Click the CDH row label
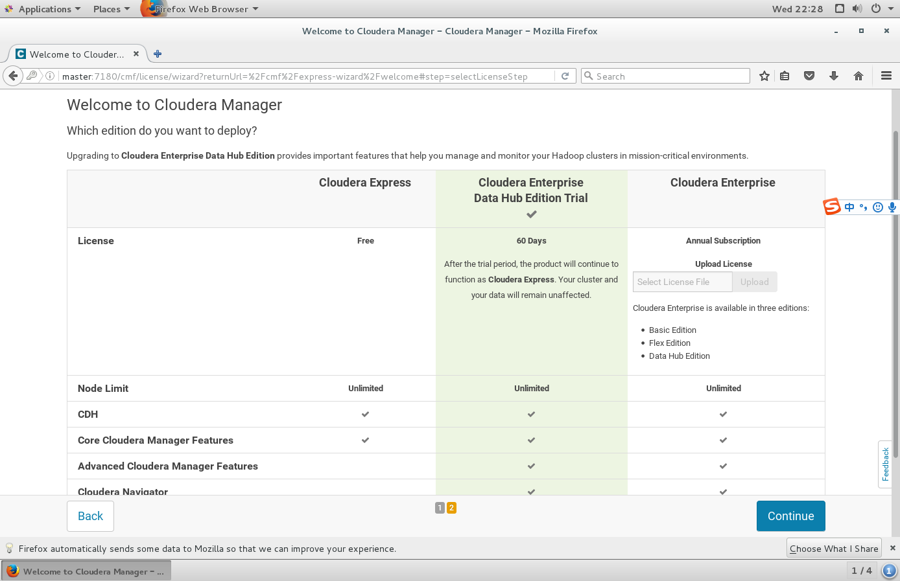The width and height of the screenshot is (900, 581). coord(88,414)
